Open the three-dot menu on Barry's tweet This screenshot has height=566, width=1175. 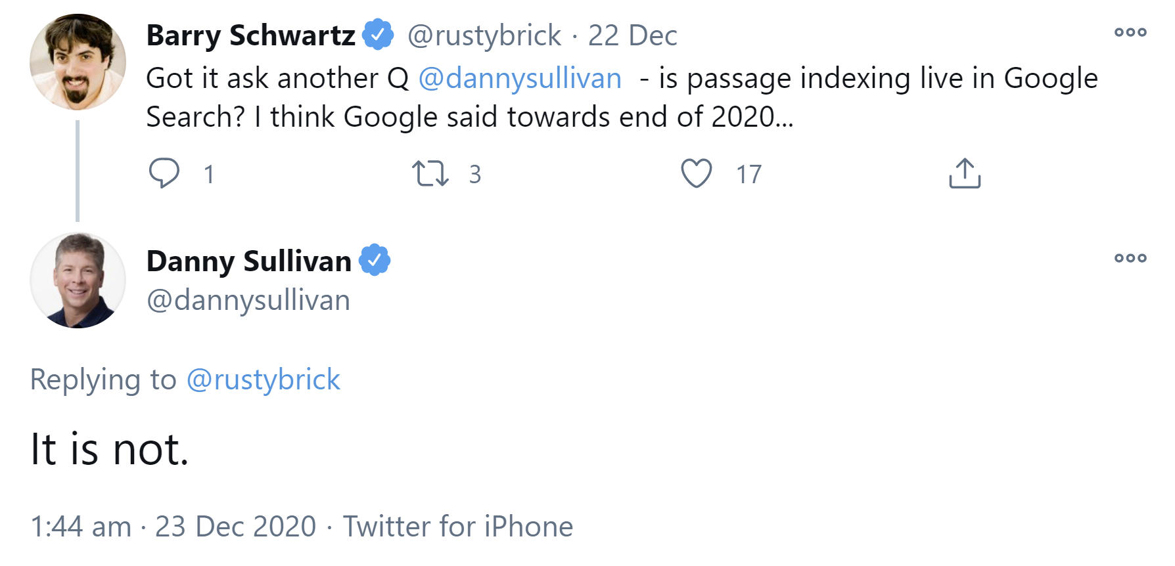coord(1131,32)
